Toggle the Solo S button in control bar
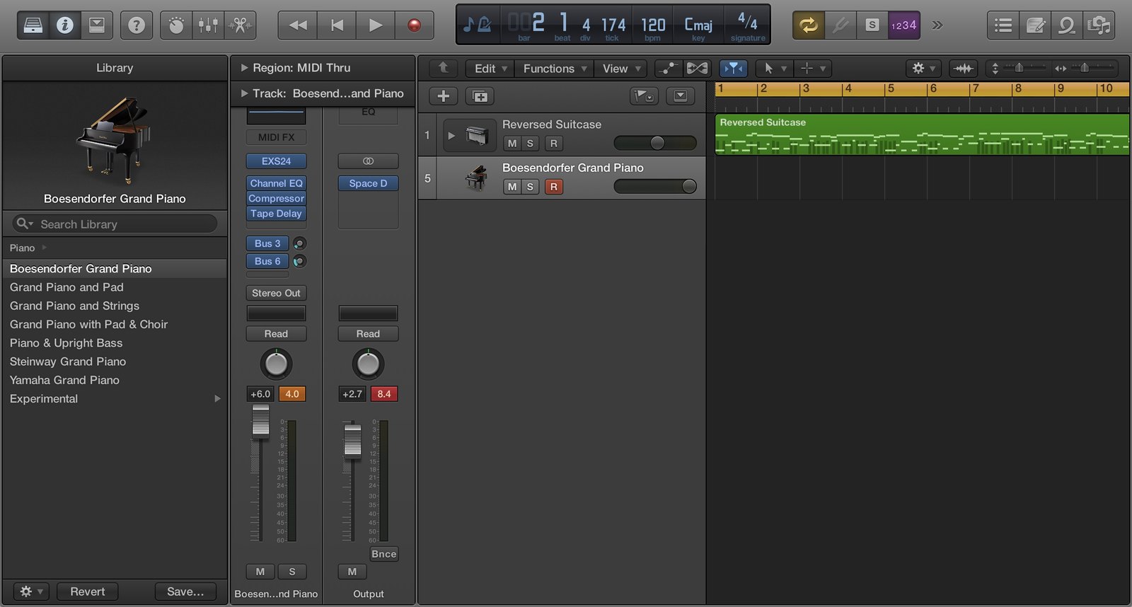 click(872, 25)
